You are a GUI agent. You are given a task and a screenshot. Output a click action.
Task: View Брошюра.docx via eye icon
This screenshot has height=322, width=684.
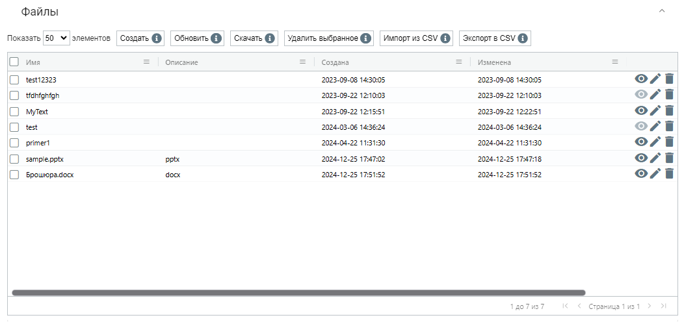[x=641, y=173]
